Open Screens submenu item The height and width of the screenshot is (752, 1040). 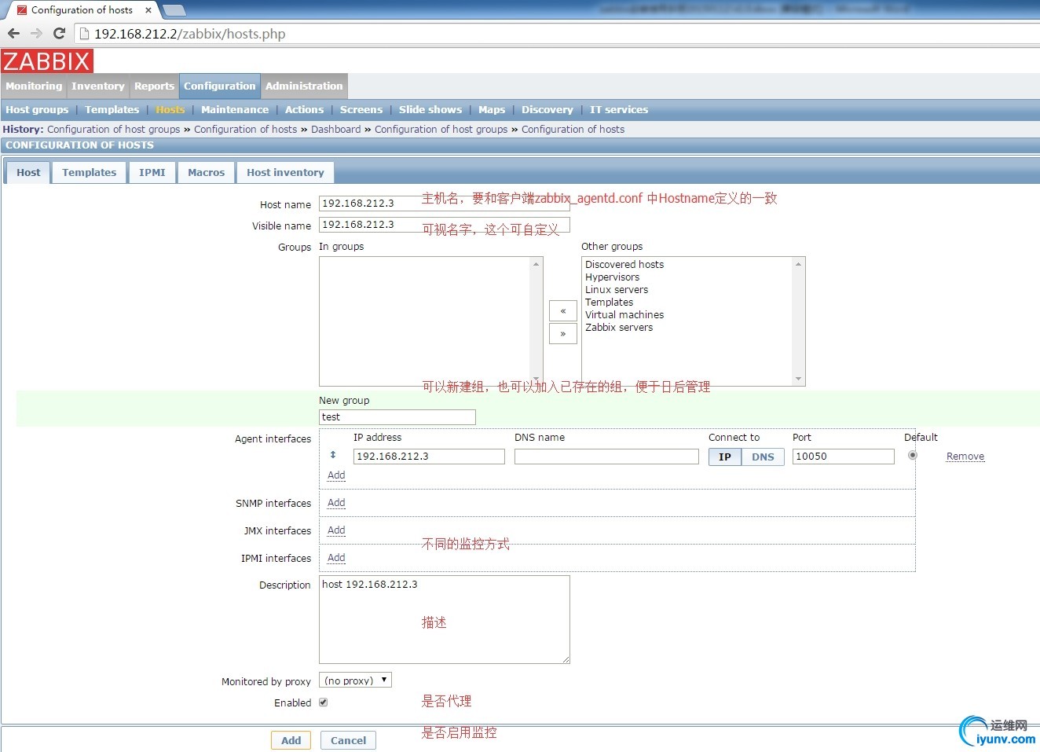[x=361, y=110]
